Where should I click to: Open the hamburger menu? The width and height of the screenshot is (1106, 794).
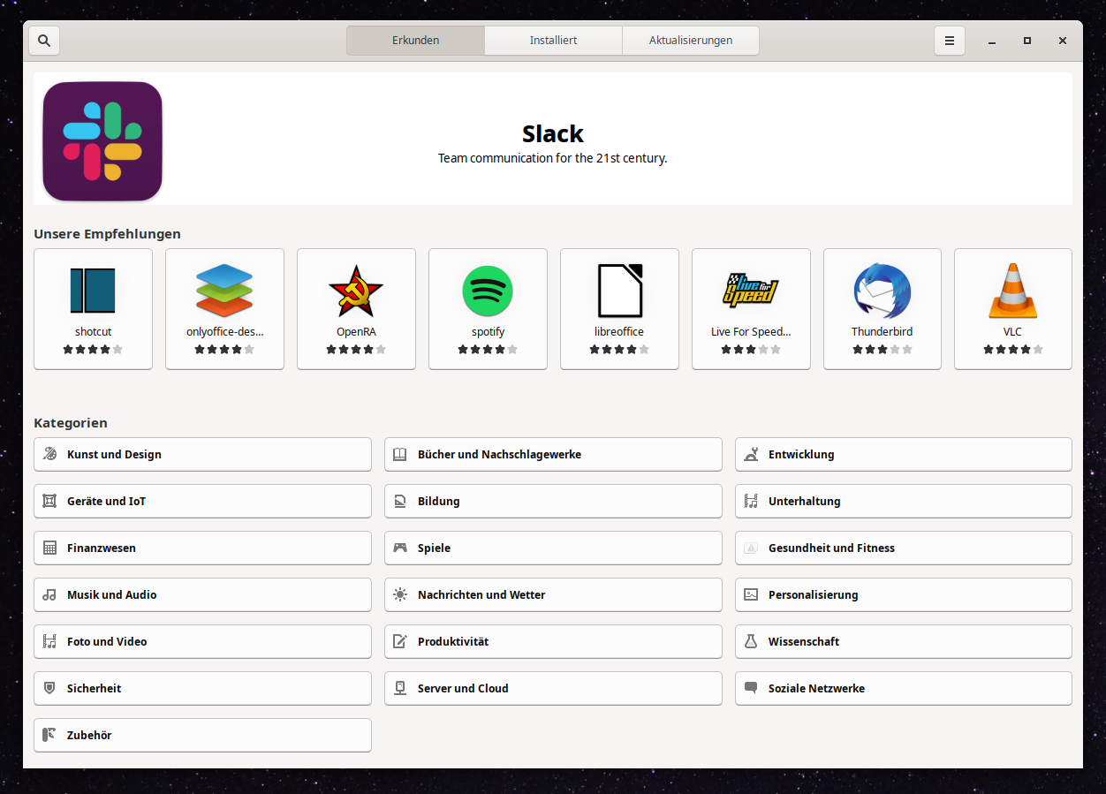pos(950,41)
